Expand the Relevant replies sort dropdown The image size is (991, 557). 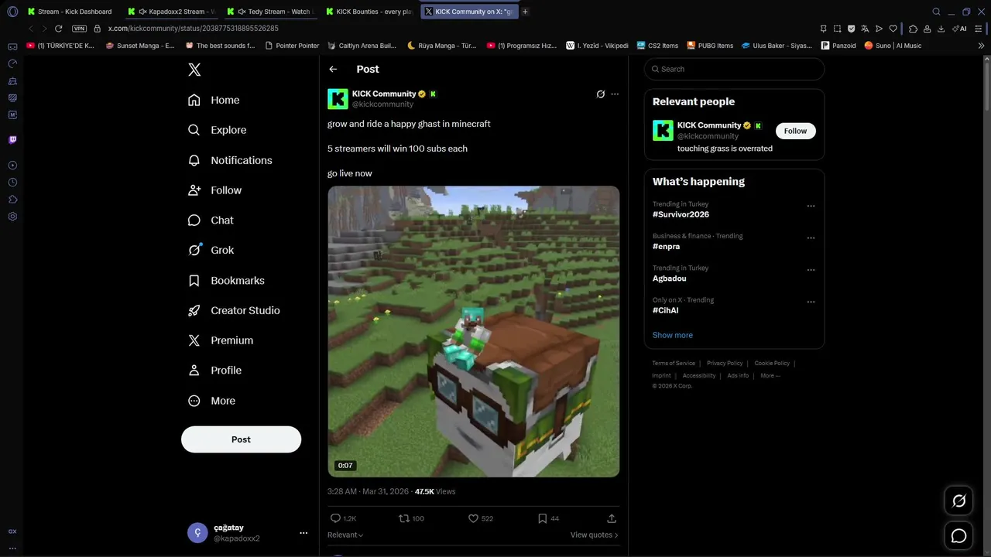point(345,535)
